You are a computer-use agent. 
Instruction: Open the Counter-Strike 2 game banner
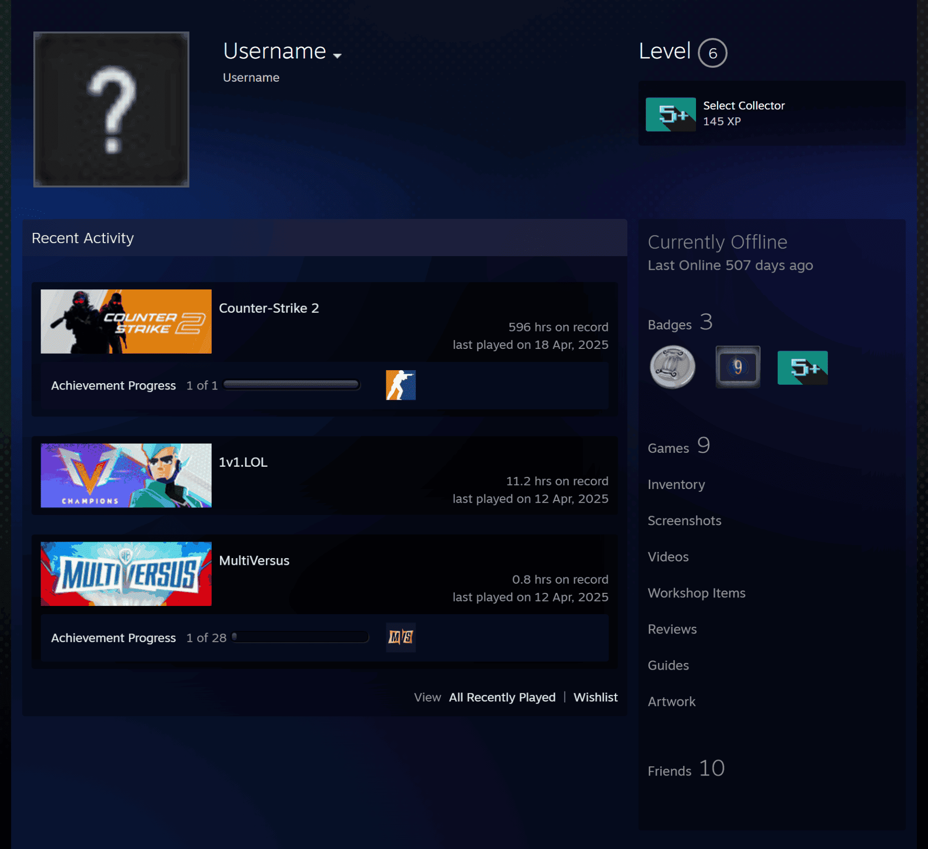[126, 321]
